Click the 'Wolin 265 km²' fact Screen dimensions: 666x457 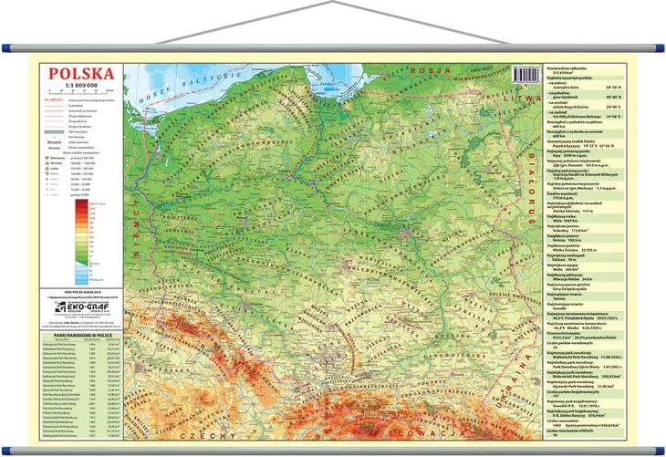tap(566, 269)
